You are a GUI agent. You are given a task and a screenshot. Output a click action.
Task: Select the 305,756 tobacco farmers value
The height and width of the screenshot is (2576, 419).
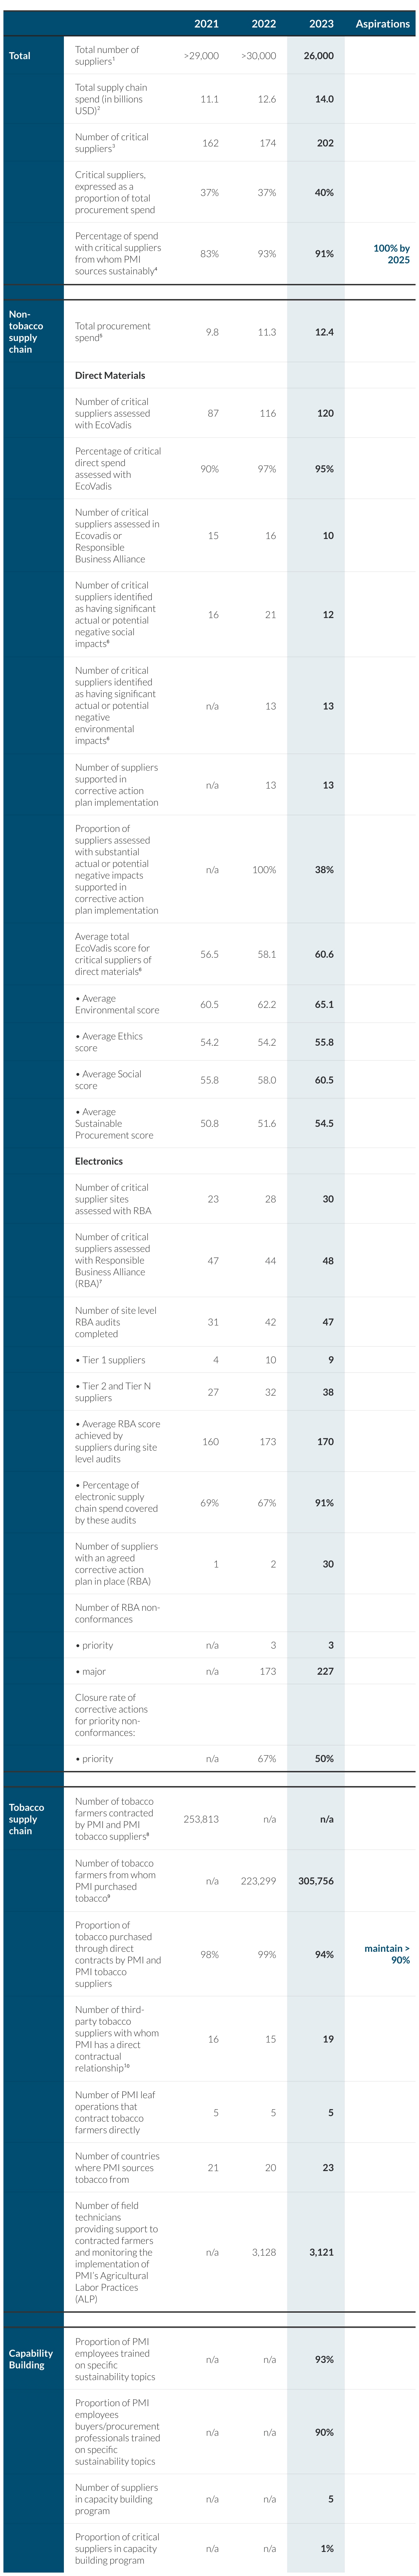316,1881
